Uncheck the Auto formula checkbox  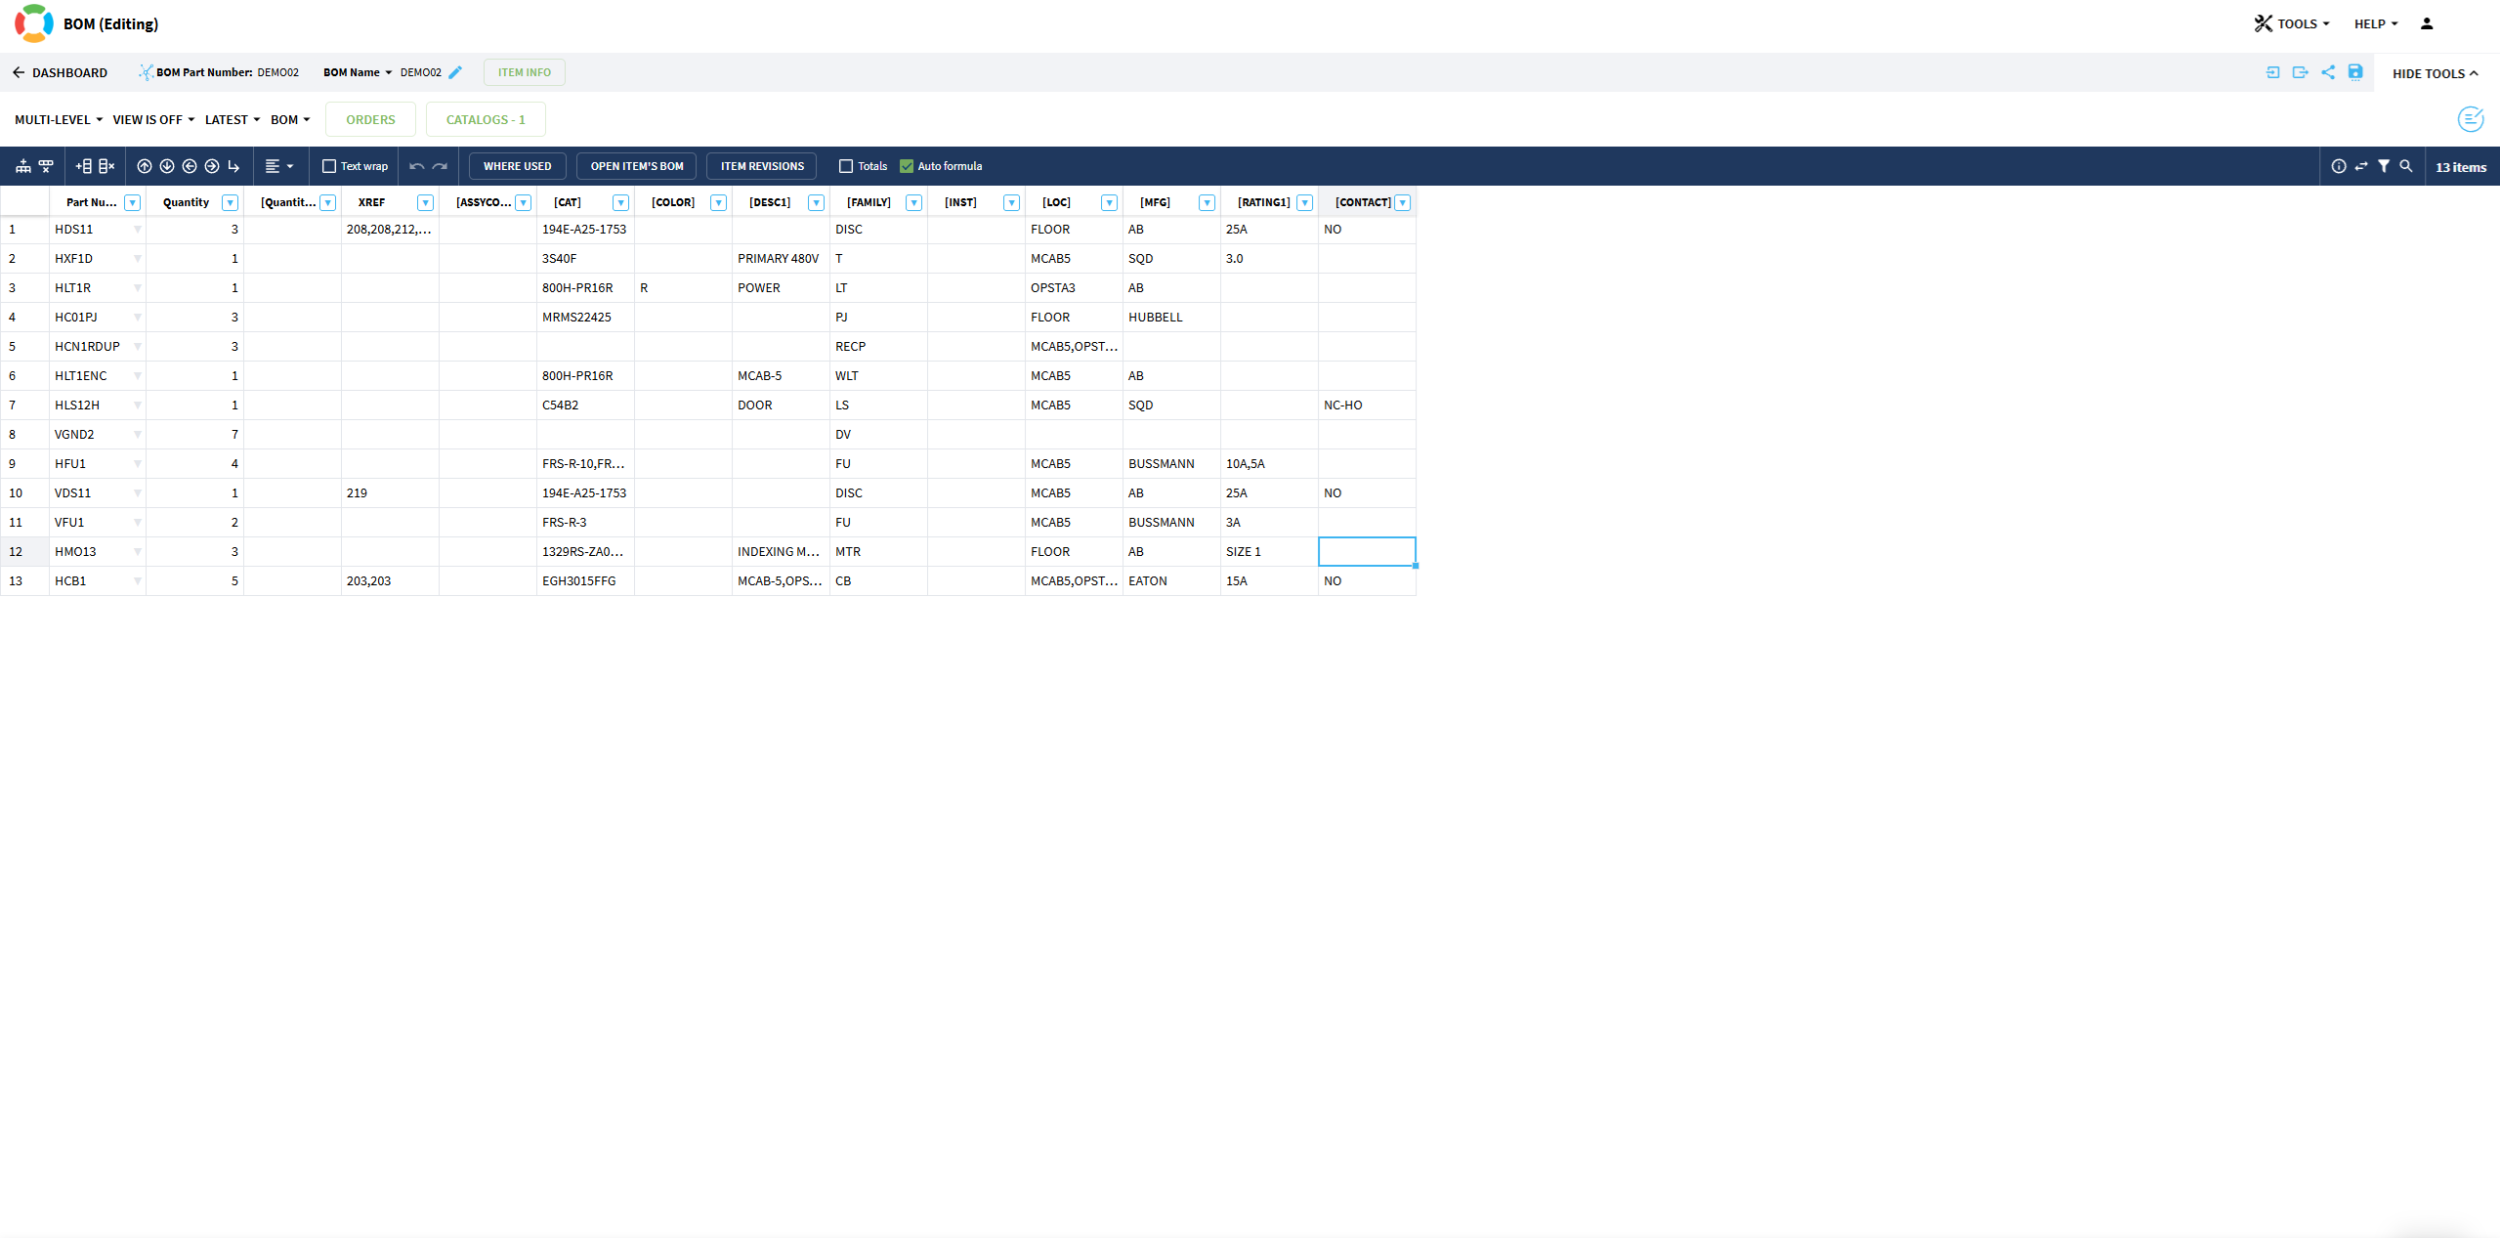[907, 166]
